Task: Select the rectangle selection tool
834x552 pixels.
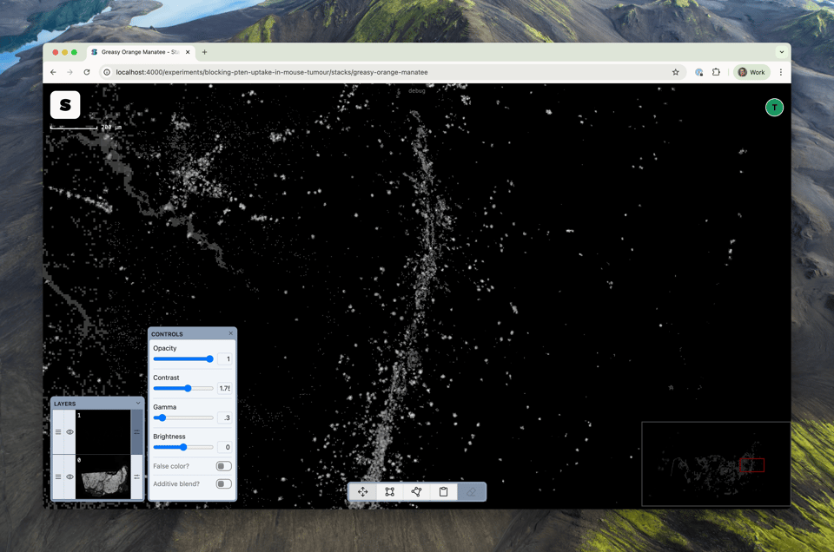Action: pyautogui.click(x=390, y=492)
